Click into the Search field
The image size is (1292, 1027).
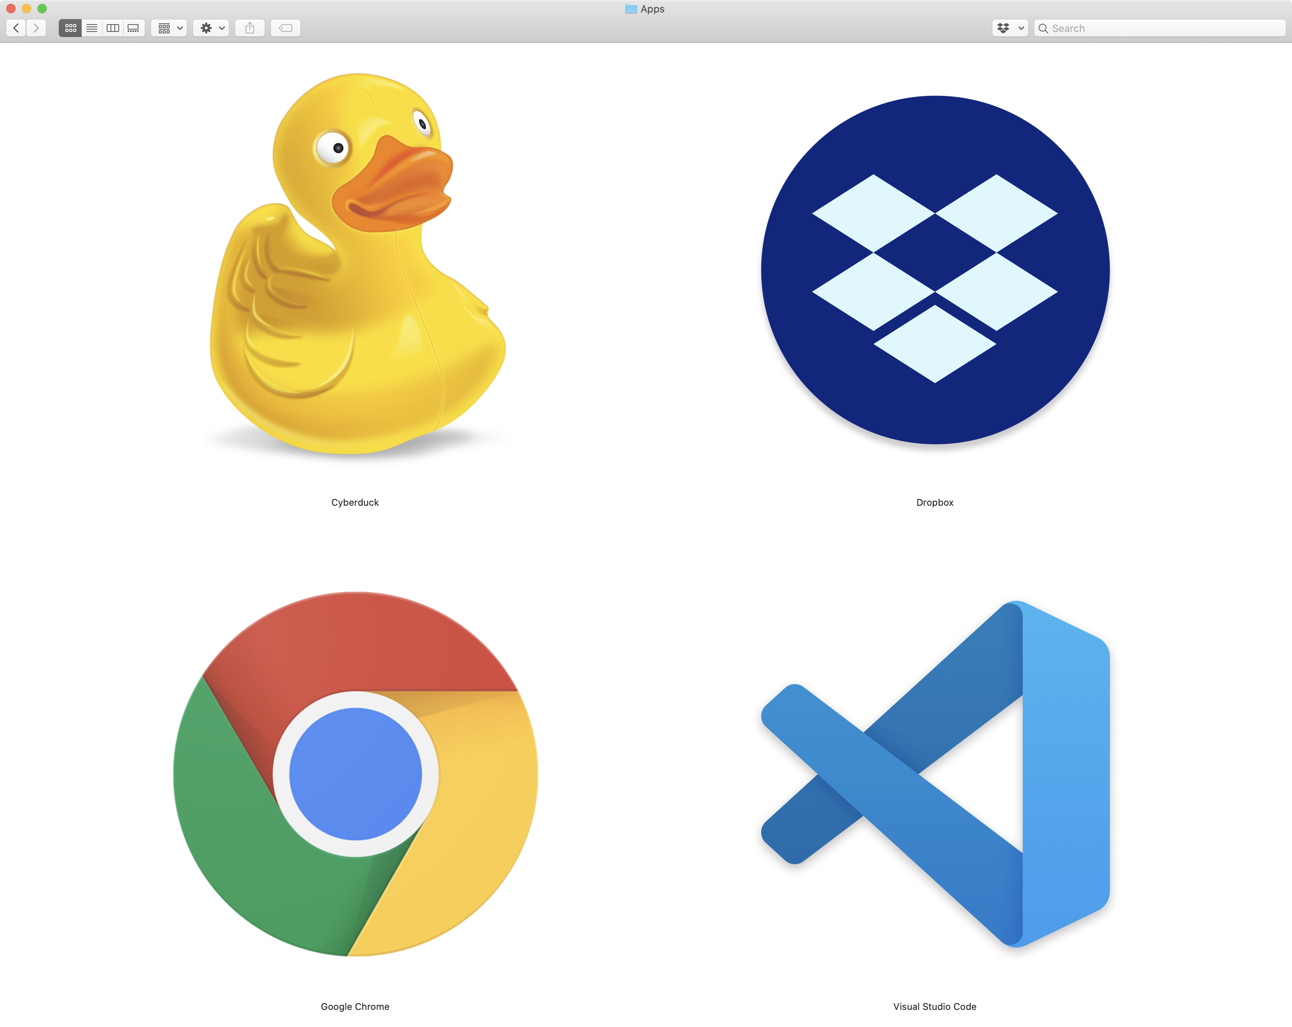click(x=1160, y=28)
